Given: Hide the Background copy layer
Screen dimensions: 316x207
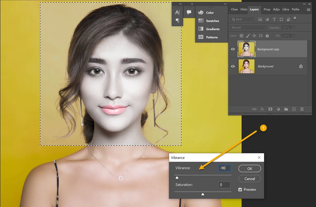Looking at the screenshot, I should 233,49.
